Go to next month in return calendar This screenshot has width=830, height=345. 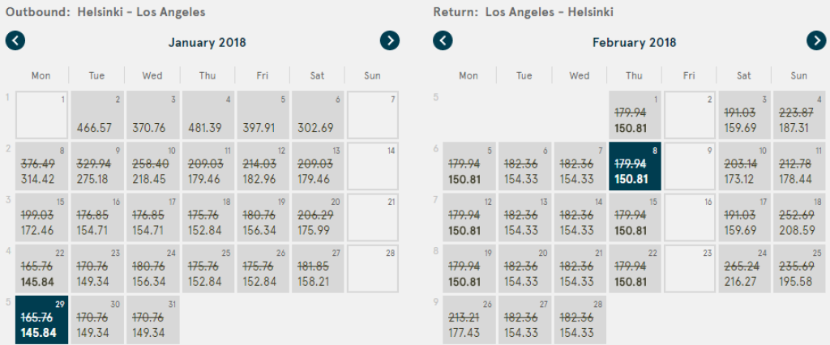coord(816,40)
